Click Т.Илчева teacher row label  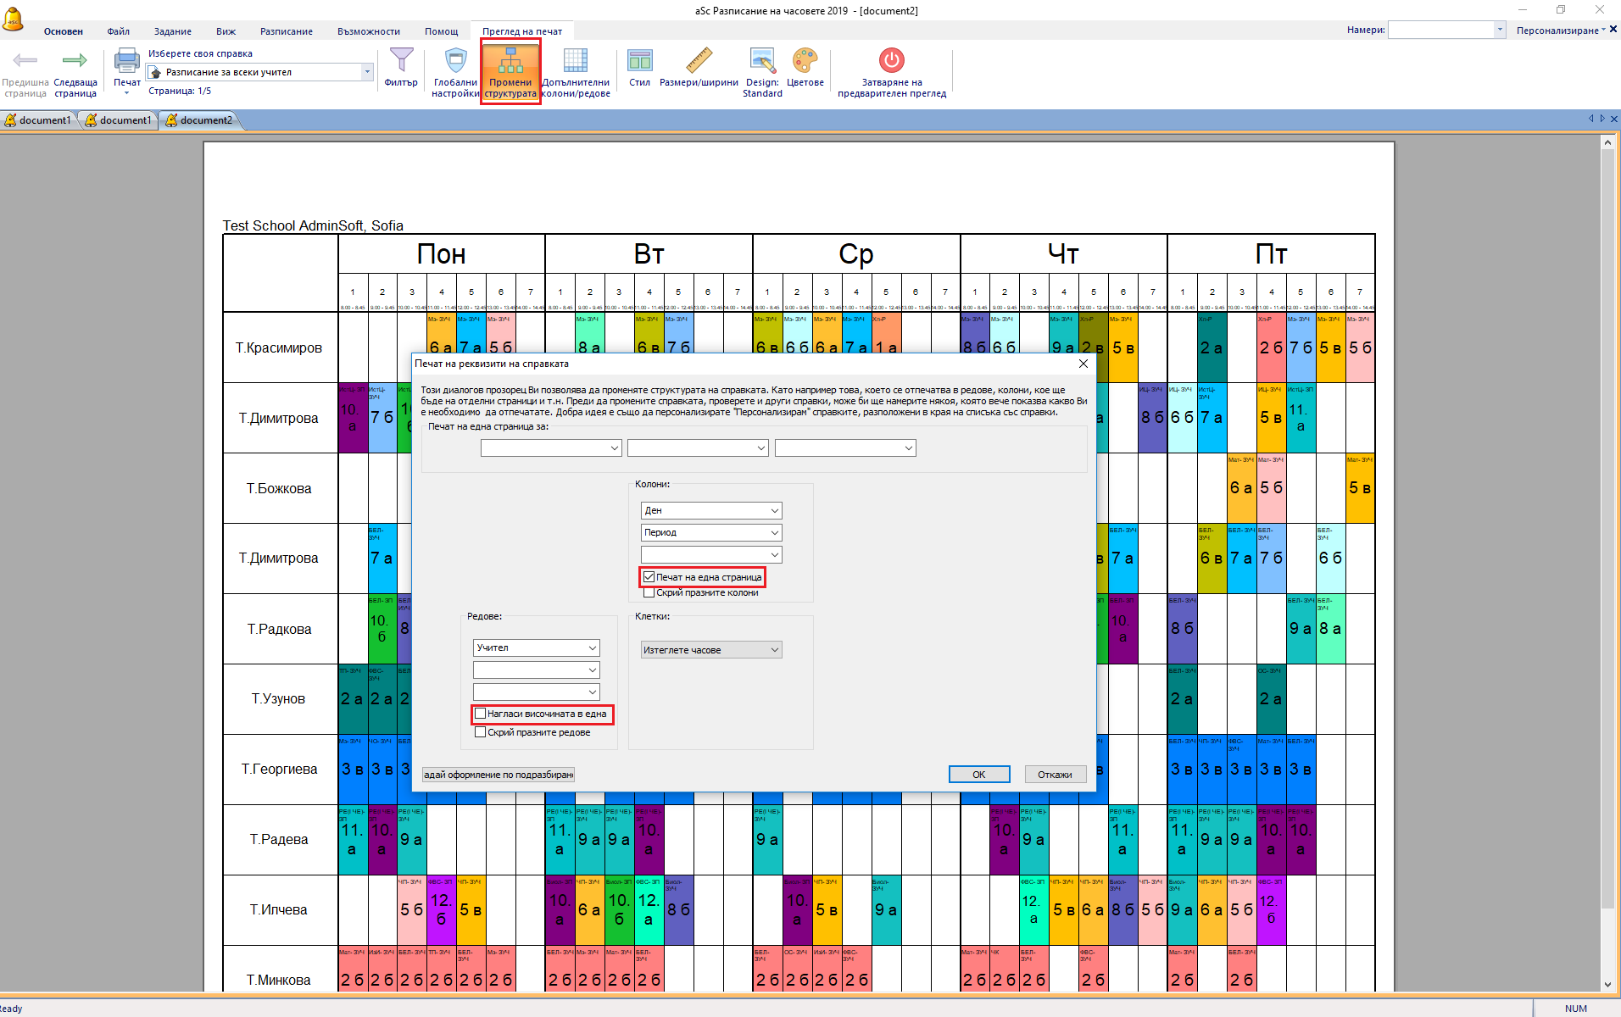(279, 909)
